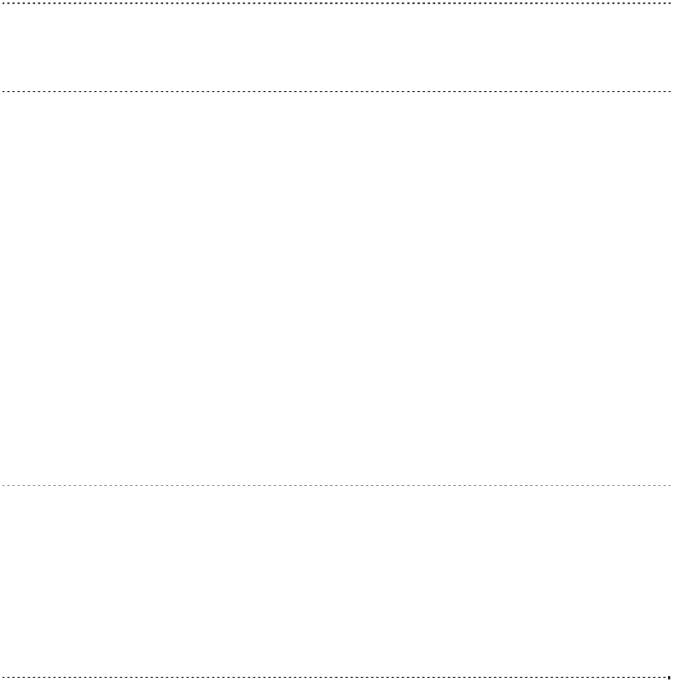Click midpoint of the bottom dotted line
Image resolution: width=675 pixels, height=682 pixels.
click(x=337, y=677)
